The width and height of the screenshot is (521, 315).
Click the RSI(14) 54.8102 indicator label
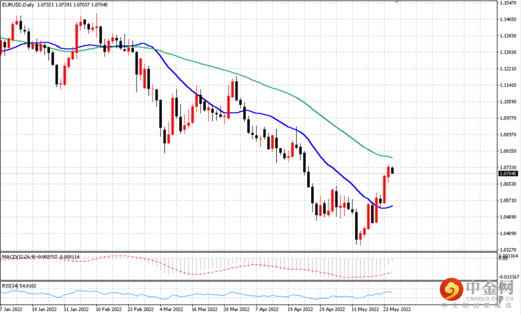(x=19, y=286)
